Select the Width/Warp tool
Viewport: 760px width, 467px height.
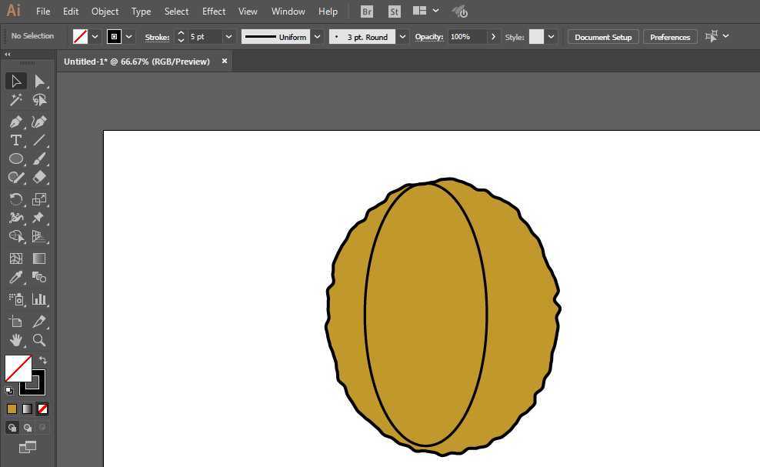(16, 218)
